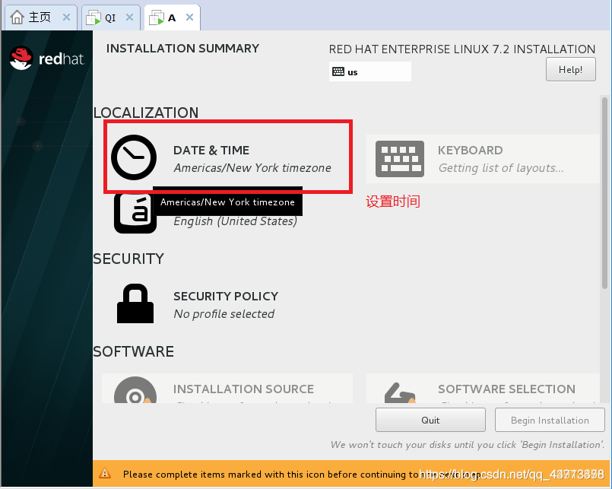The image size is (612, 489).
Task: Open the DATE & TIME settings label
Action: pyautogui.click(x=211, y=151)
